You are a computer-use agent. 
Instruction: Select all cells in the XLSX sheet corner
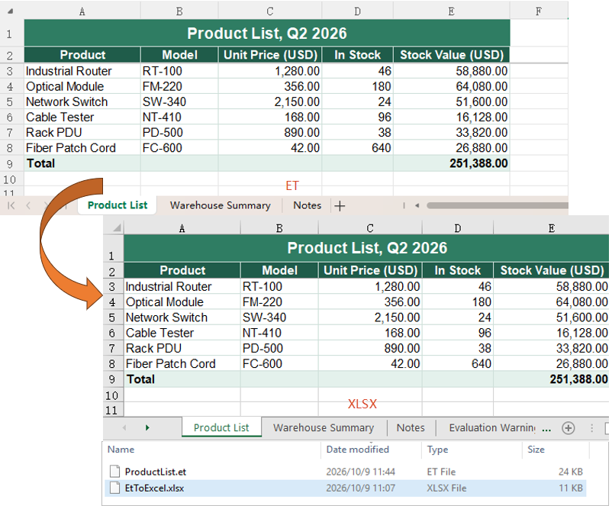116,227
